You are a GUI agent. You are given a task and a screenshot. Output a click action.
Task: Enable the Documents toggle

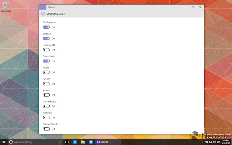tap(46, 50)
